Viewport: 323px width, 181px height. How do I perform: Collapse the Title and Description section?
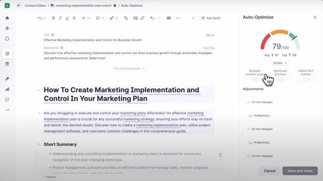129,69
